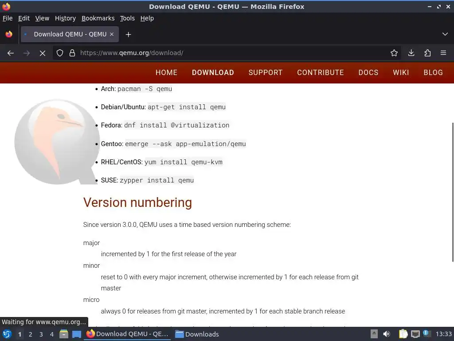Open SUPPORT page from navigation

click(266, 72)
